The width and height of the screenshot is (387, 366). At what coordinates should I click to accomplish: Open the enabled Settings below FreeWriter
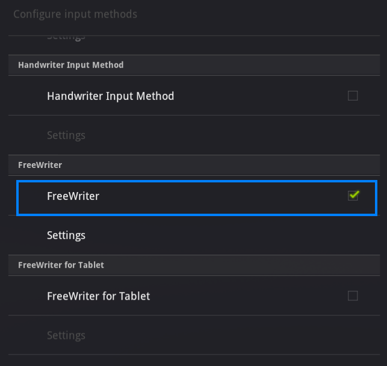click(x=66, y=235)
